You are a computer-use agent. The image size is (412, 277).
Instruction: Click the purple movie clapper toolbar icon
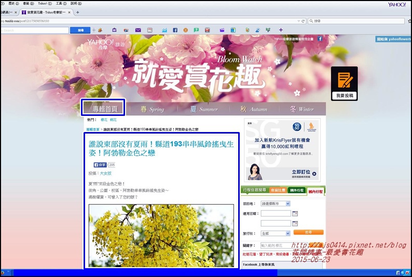click(x=222, y=30)
